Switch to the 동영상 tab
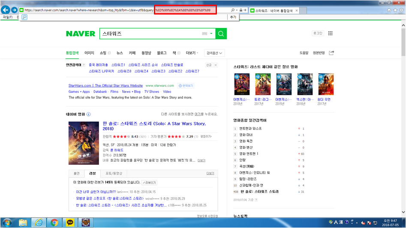Viewport: 406px width, 228px height. pos(146,53)
